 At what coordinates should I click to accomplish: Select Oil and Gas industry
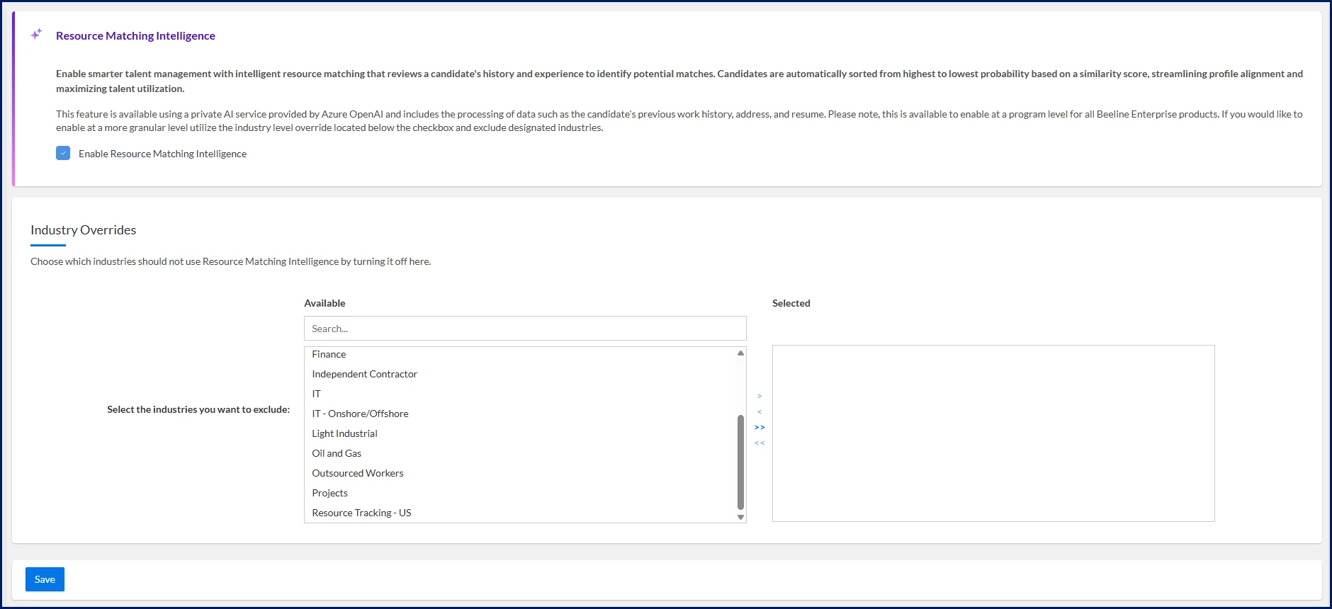coord(521,453)
